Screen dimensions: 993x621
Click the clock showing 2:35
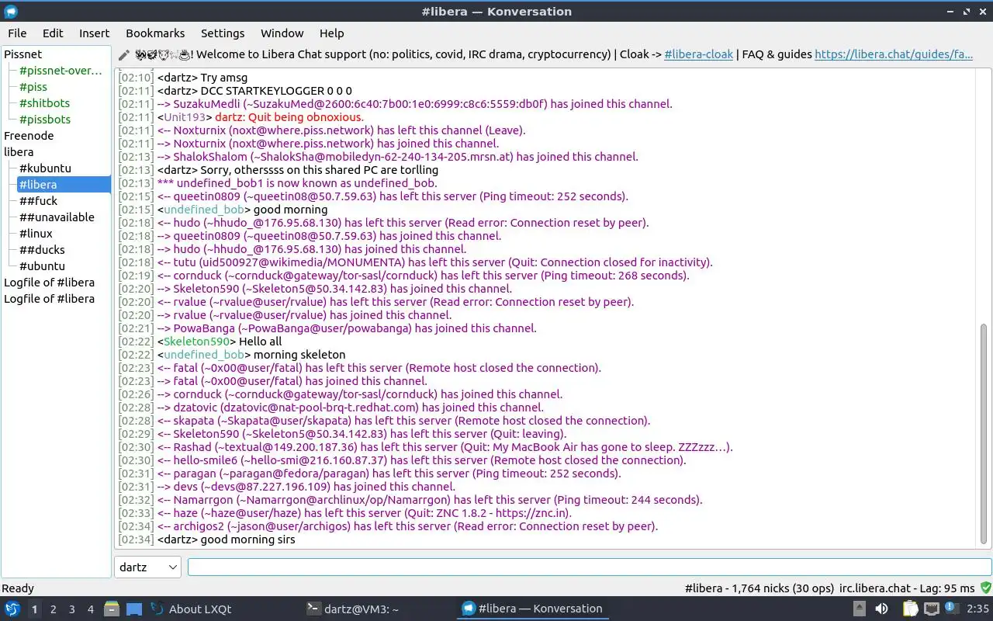coord(978,609)
